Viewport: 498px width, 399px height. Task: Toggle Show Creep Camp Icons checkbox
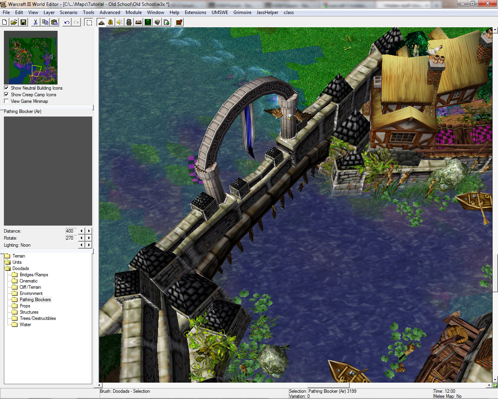[6, 95]
